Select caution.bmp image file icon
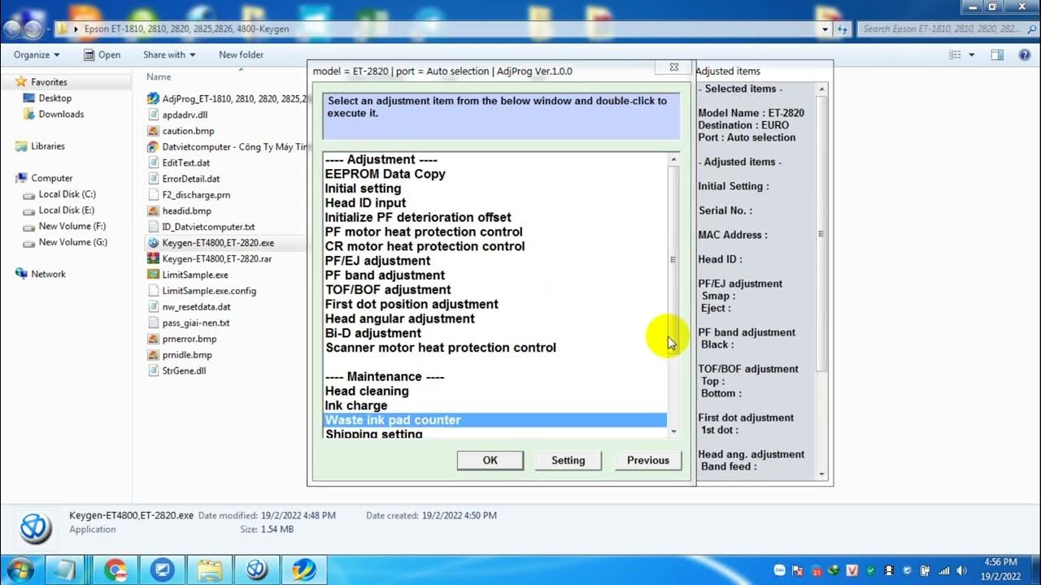Image resolution: width=1041 pixels, height=585 pixels. (153, 131)
